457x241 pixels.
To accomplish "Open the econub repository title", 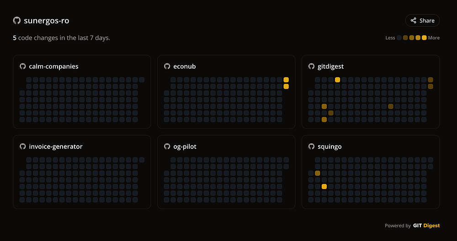I will pyautogui.click(x=184, y=66).
